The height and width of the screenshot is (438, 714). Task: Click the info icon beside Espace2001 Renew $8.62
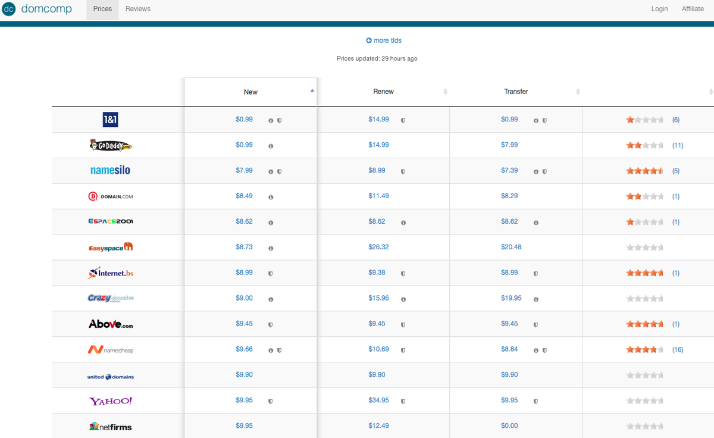click(x=403, y=223)
